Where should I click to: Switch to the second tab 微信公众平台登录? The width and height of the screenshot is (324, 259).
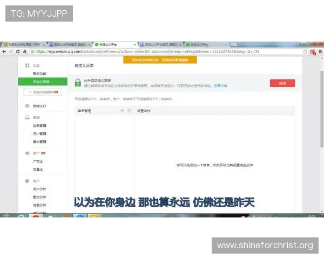(70, 44)
